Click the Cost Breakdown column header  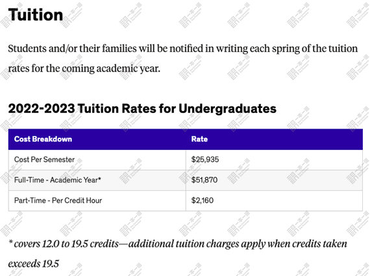(43, 139)
